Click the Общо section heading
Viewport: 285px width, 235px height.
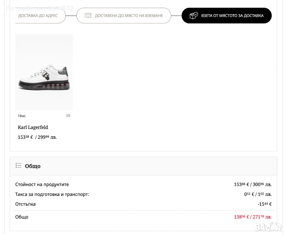tap(33, 166)
